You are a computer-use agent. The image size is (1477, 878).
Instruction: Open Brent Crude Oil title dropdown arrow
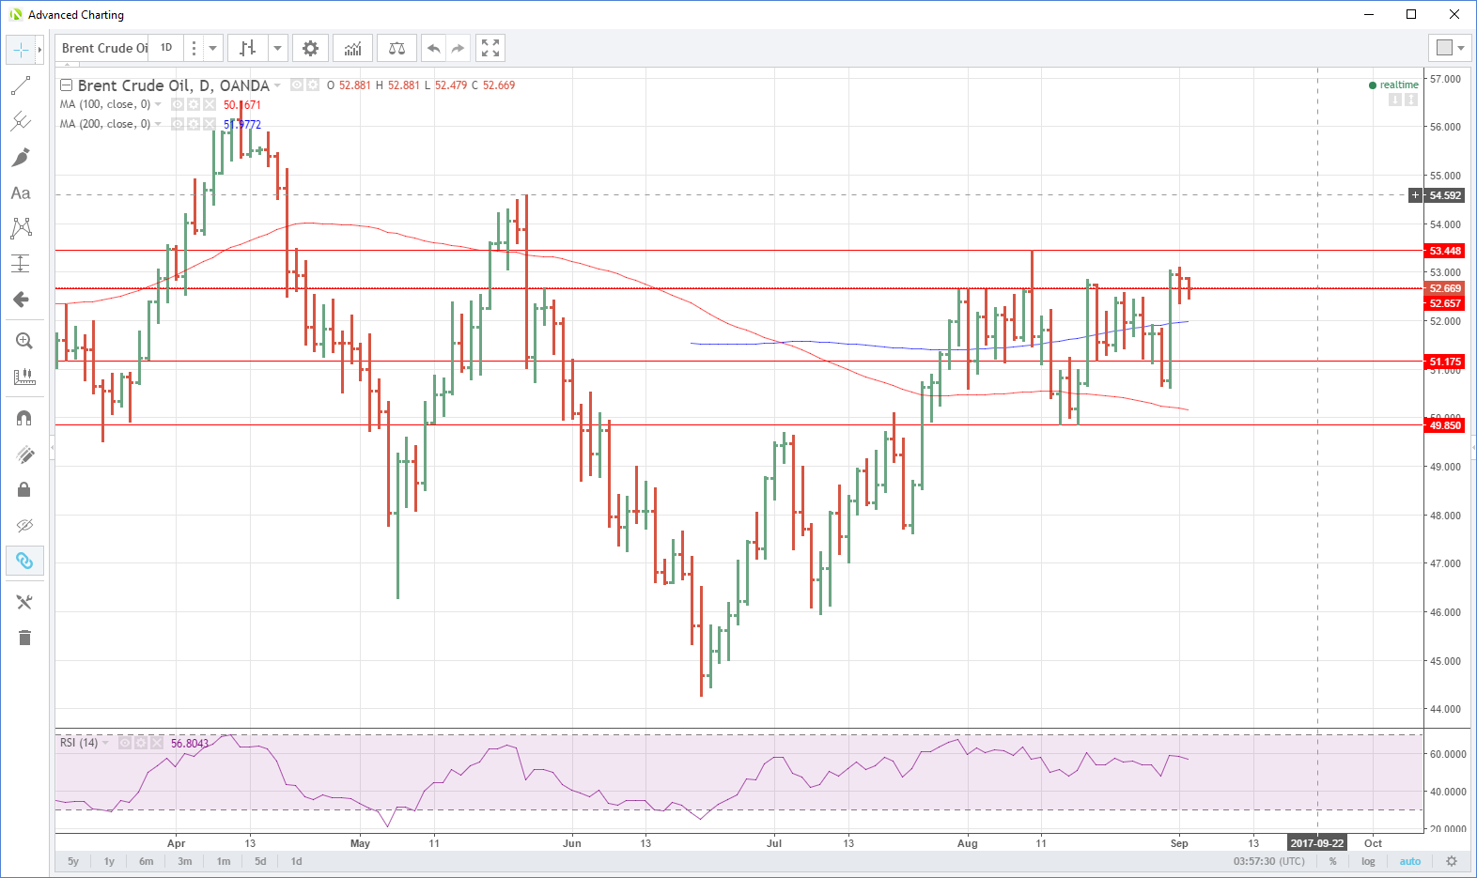[x=277, y=85]
